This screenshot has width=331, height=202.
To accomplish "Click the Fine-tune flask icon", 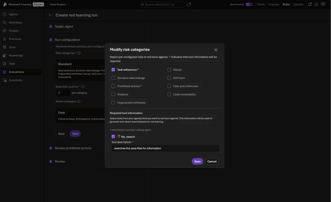I will click(5, 39).
